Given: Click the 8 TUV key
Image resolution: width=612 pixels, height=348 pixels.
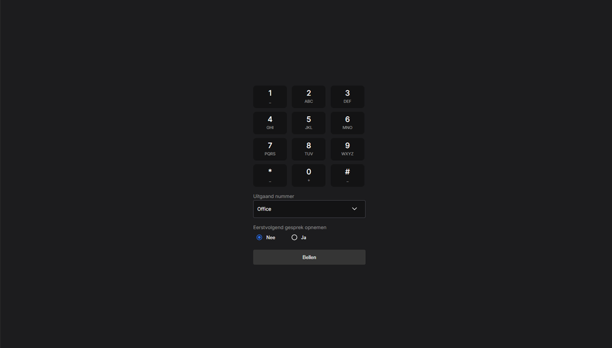Looking at the screenshot, I should (x=308, y=149).
